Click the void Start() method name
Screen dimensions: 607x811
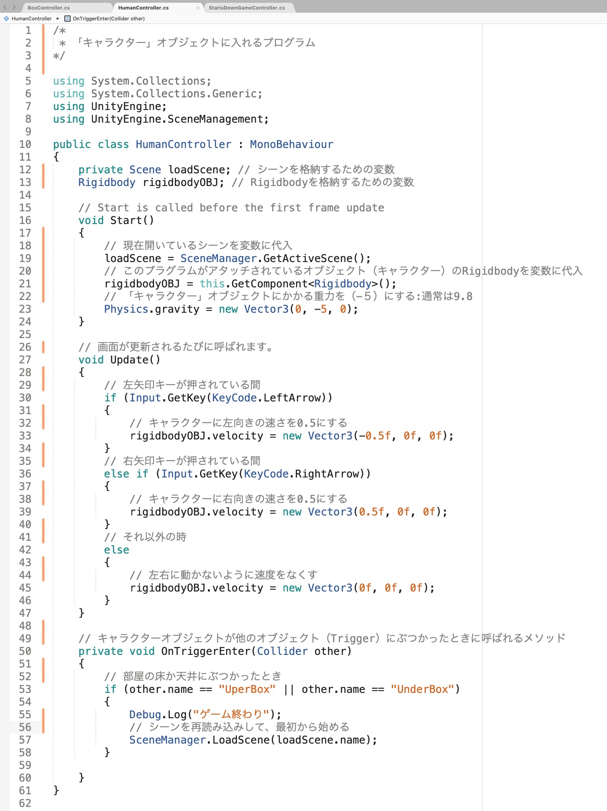point(125,220)
